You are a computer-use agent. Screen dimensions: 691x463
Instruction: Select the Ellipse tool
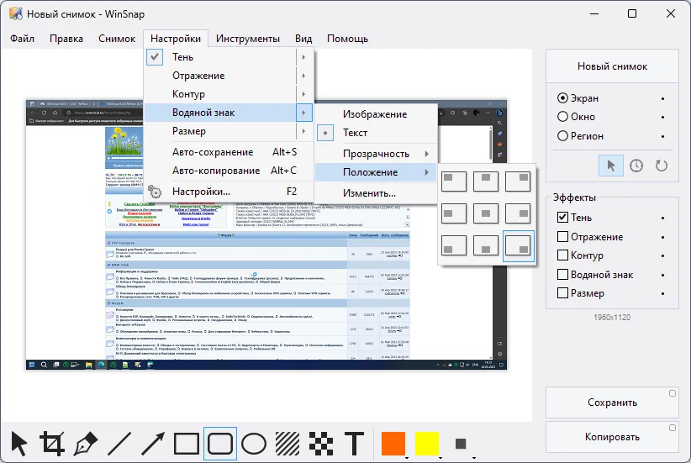(x=254, y=444)
